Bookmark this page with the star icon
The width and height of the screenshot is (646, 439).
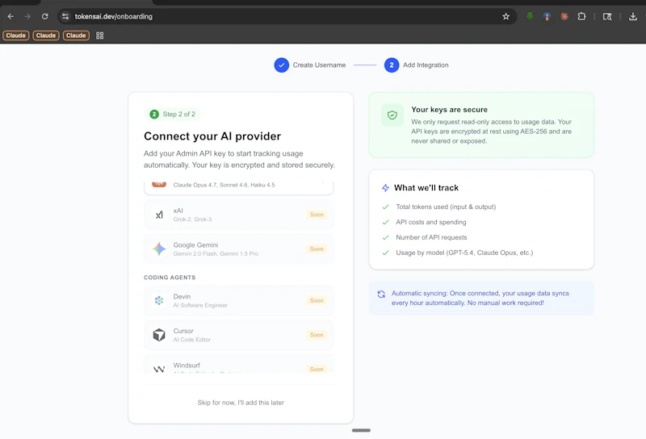coord(506,16)
